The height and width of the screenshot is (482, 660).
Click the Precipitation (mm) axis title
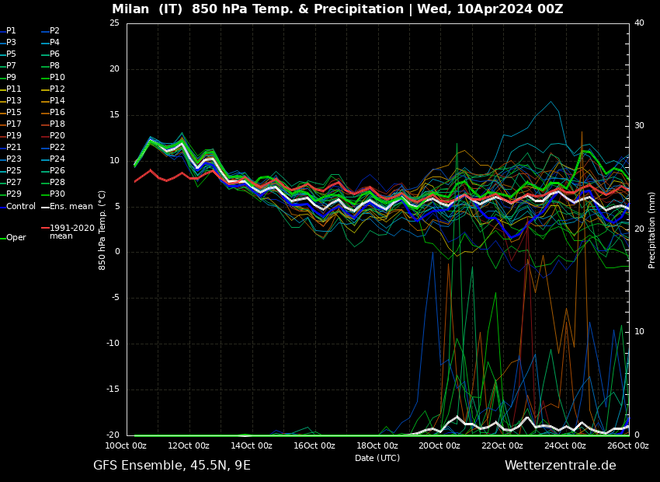(652, 230)
